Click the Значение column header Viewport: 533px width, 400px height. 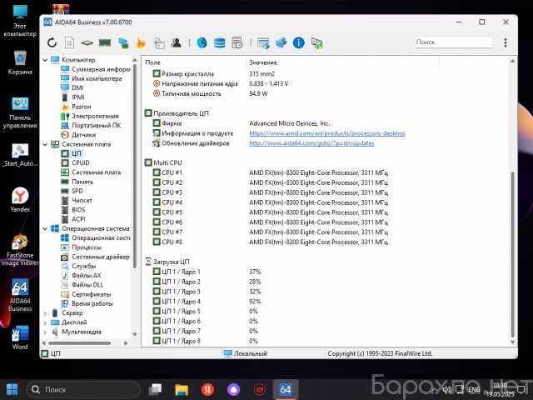(x=342, y=62)
